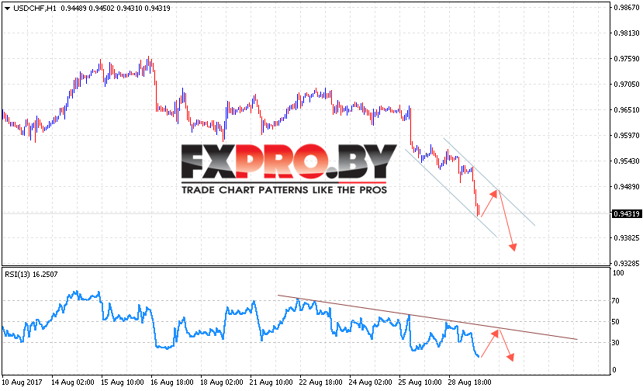
Task: Select price scale value 0.95970
Action: point(627,136)
